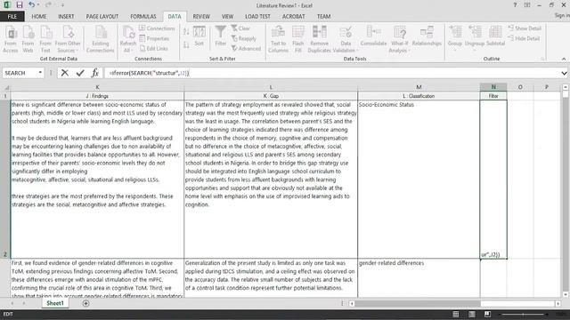Switch to FORMULAS tab
Image resolution: width=570 pixels, height=320 pixels.
(143, 16)
